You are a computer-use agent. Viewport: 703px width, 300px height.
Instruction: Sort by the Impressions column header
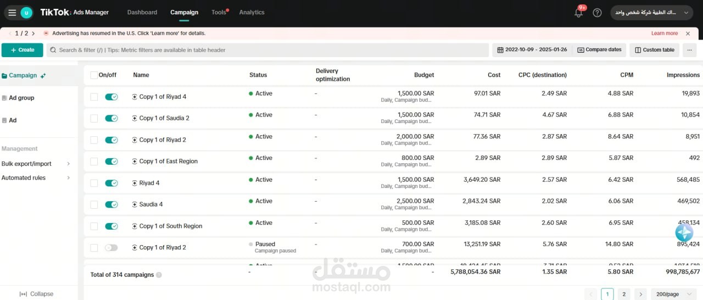pyautogui.click(x=683, y=75)
